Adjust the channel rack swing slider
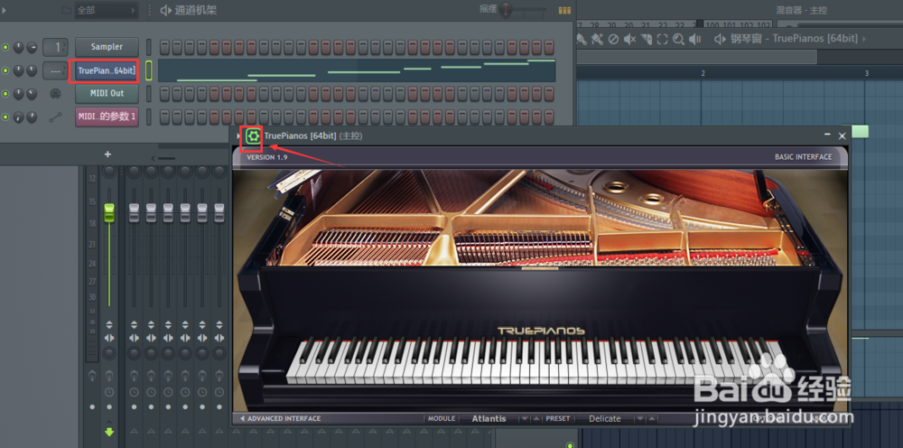The width and height of the screenshot is (903, 448). 522,10
